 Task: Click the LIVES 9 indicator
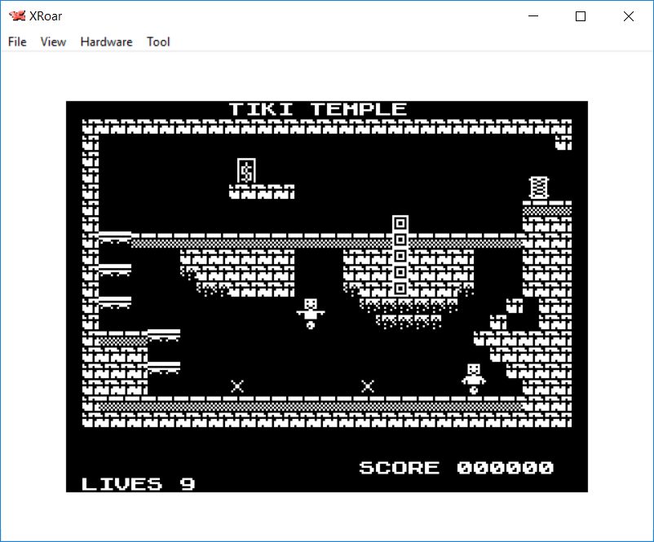[138, 484]
